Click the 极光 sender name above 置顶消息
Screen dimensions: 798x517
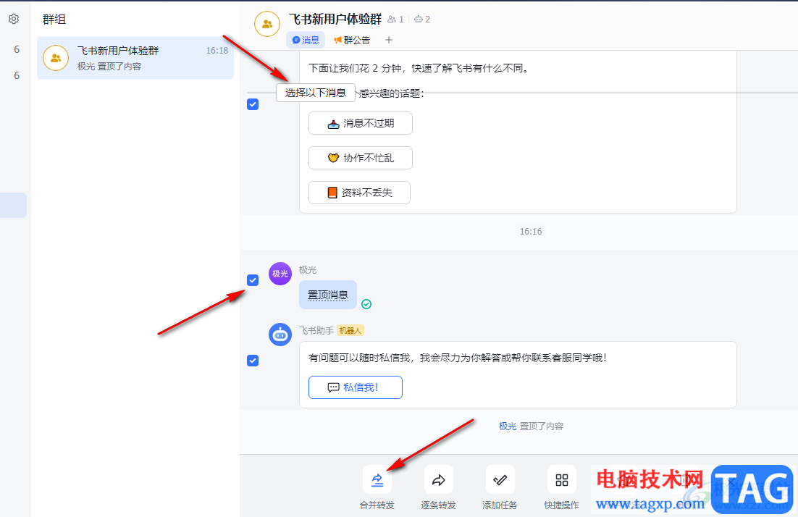pos(307,269)
